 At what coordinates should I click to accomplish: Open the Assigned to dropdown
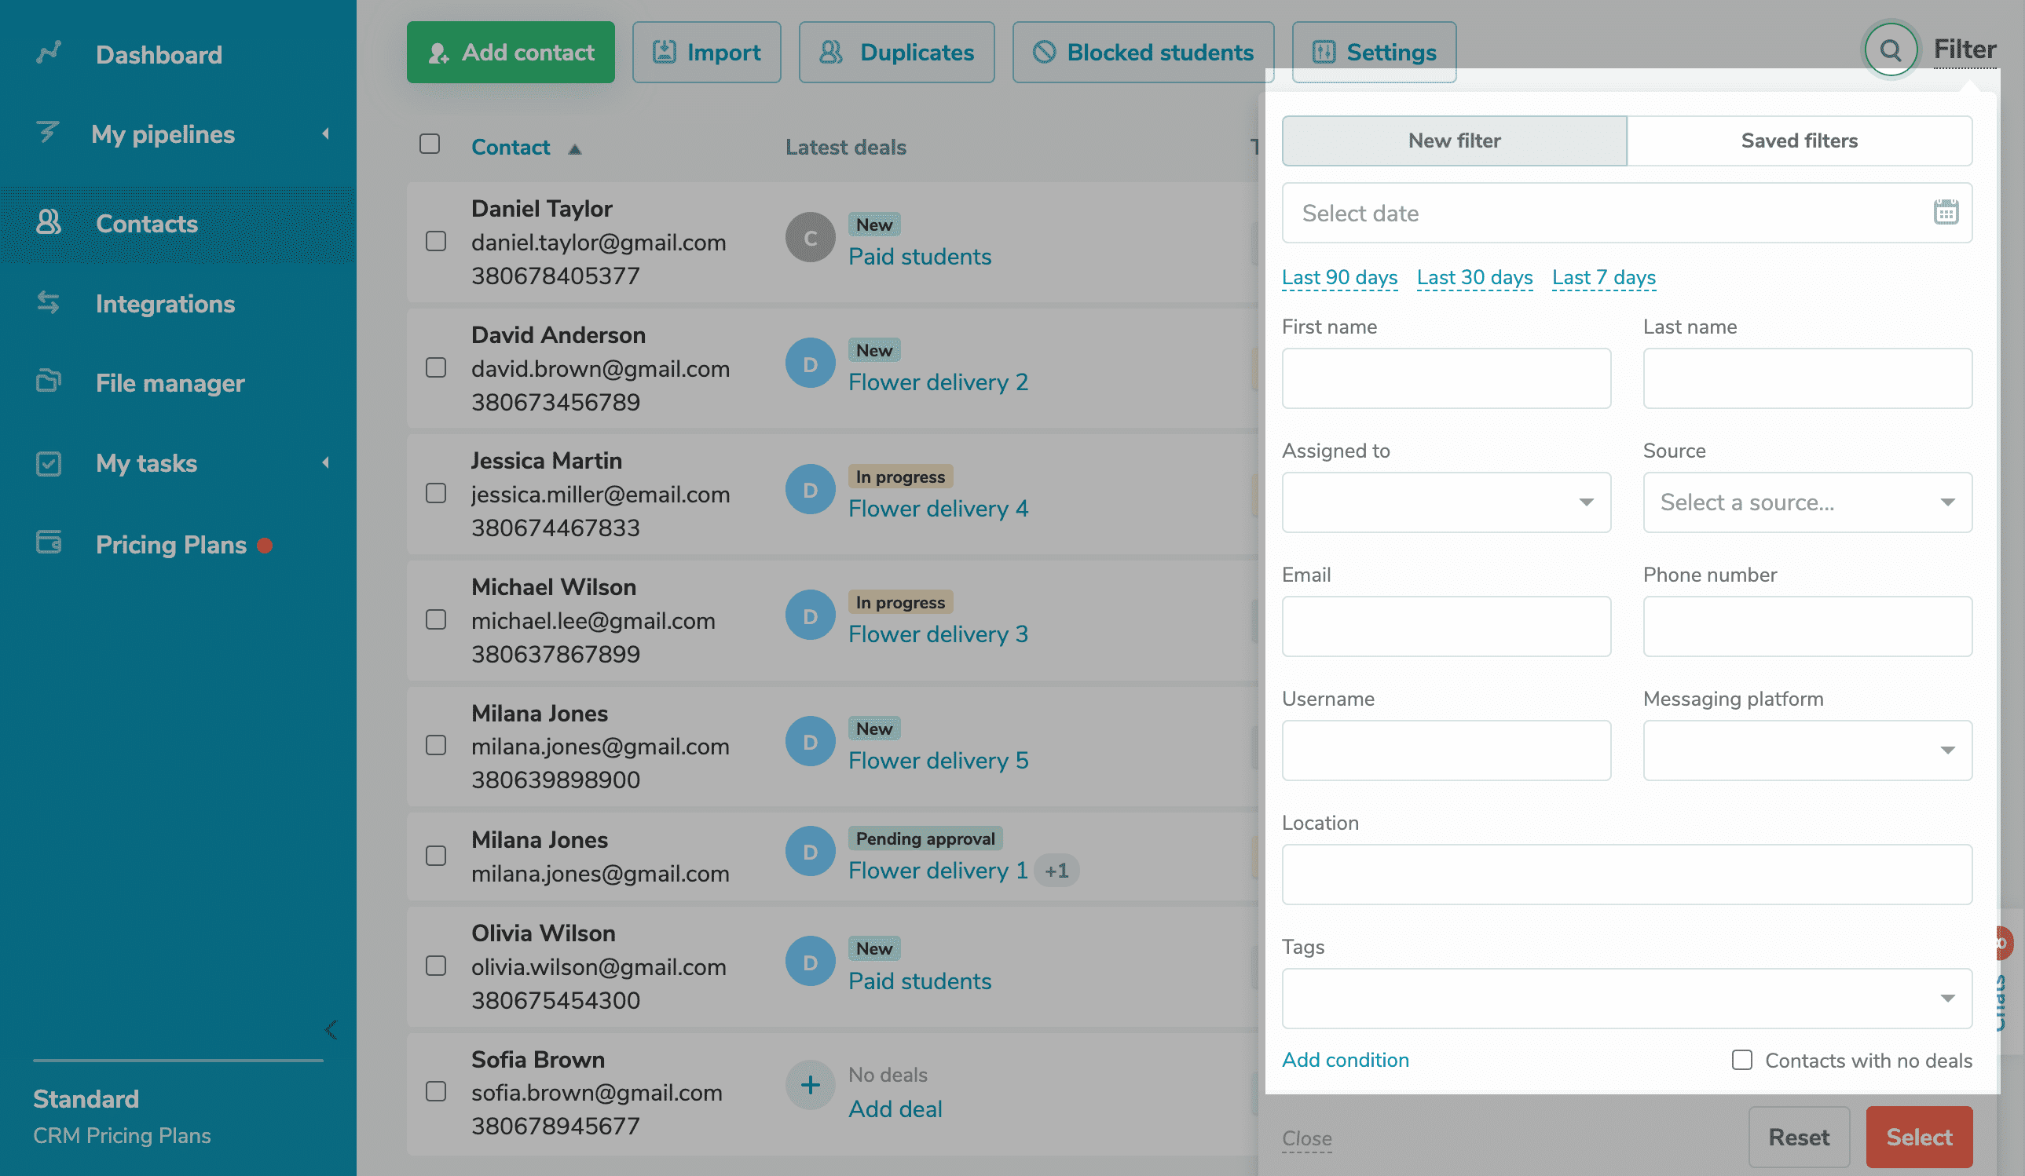tap(1445, 502)
